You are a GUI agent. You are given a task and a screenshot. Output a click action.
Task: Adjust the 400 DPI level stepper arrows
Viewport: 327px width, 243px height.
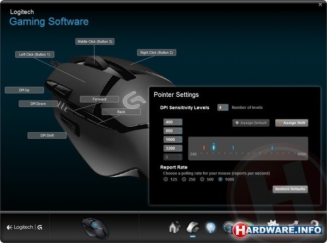(x=180, y=122)
